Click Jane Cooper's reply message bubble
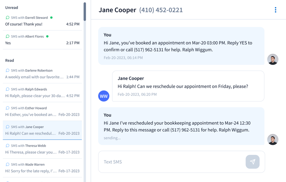Image resolution: width=286 pixels, height=182 pixels. click(188, 86)
